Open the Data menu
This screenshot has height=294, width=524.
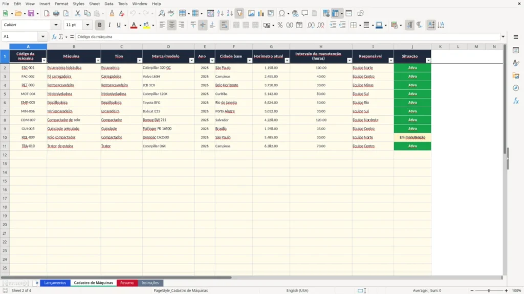[x=108, y=4]
